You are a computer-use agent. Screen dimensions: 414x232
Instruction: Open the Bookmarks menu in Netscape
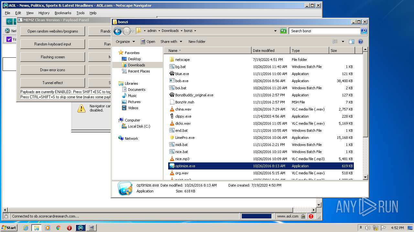tap(63, 13)
